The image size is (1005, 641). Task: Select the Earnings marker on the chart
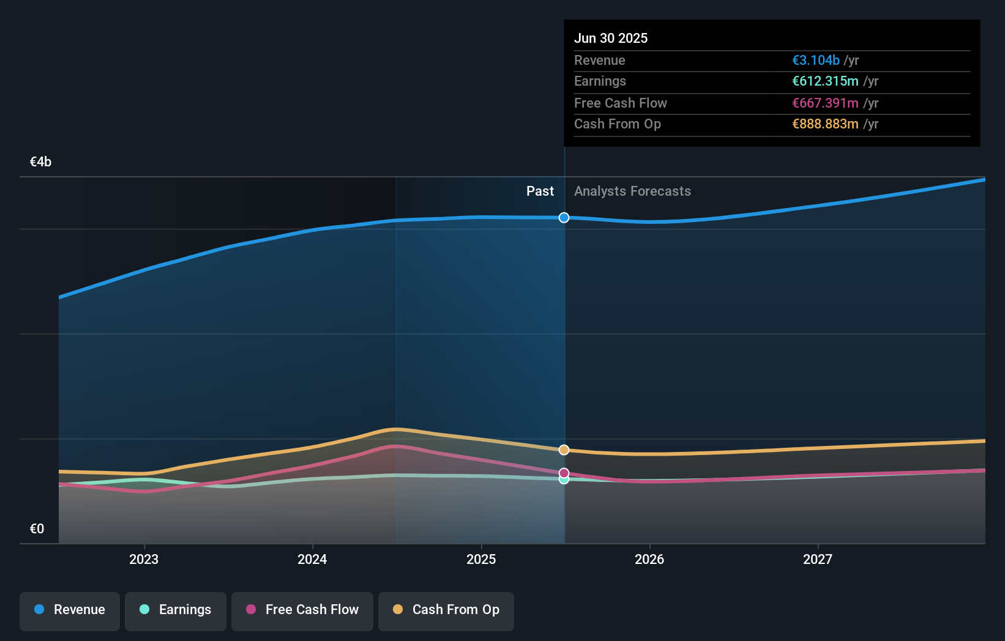click(x=564, y=480)
